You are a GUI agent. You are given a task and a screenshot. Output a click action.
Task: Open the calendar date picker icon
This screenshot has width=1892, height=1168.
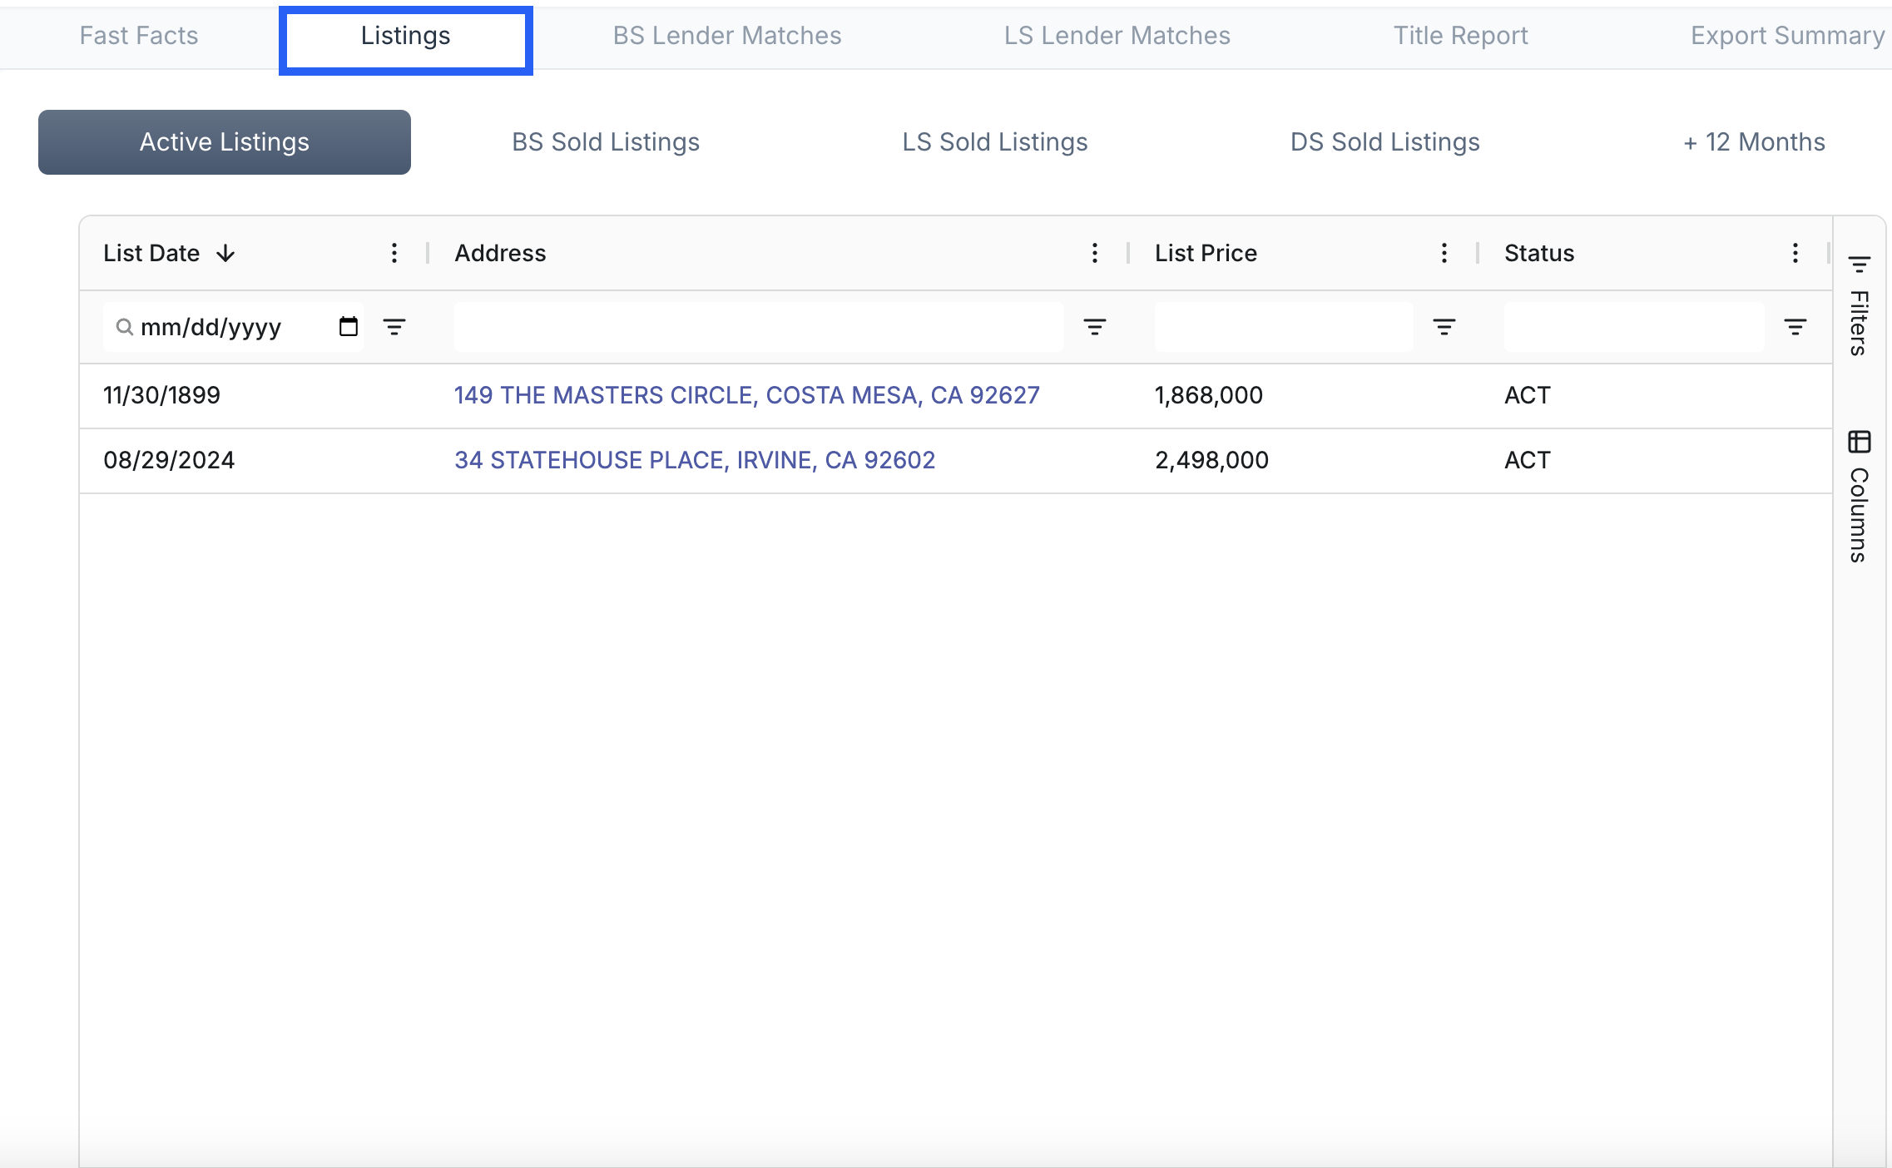click(x=349, y=327)
